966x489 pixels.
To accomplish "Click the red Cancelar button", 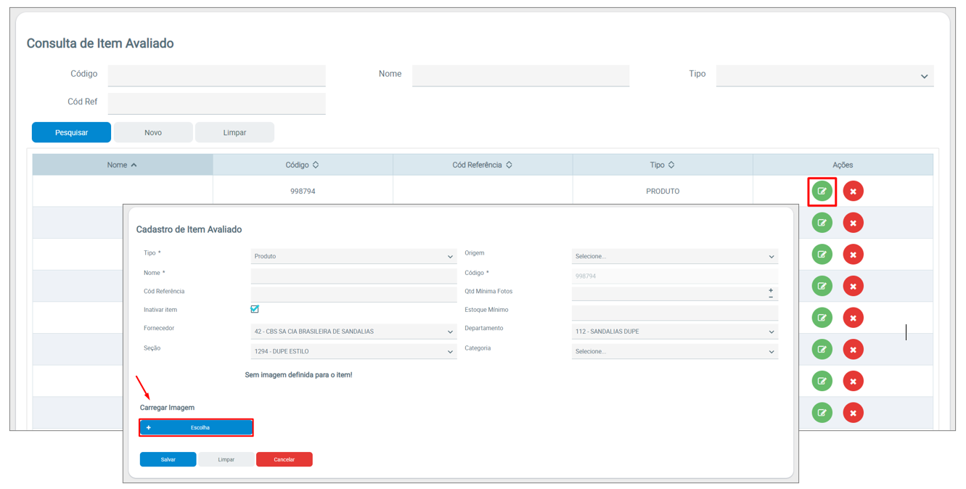I will [284, 459].
